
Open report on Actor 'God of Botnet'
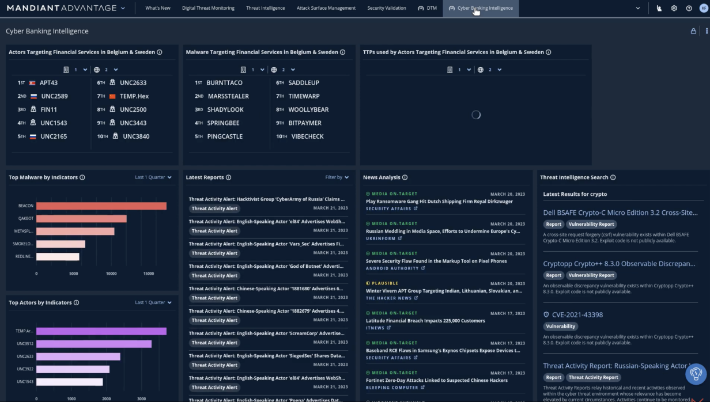267,266
